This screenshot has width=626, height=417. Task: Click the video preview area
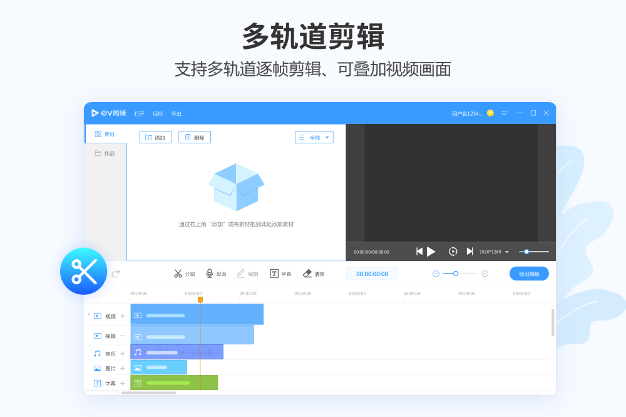pyautogui.click(x=451, y=183)
